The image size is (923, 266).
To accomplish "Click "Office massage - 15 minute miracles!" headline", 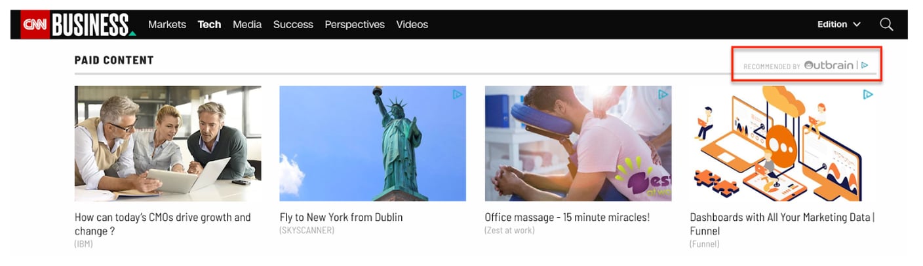I will click(x=567, y=218).
